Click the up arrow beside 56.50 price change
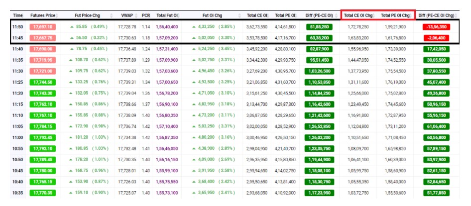 (x=72, y=37)
